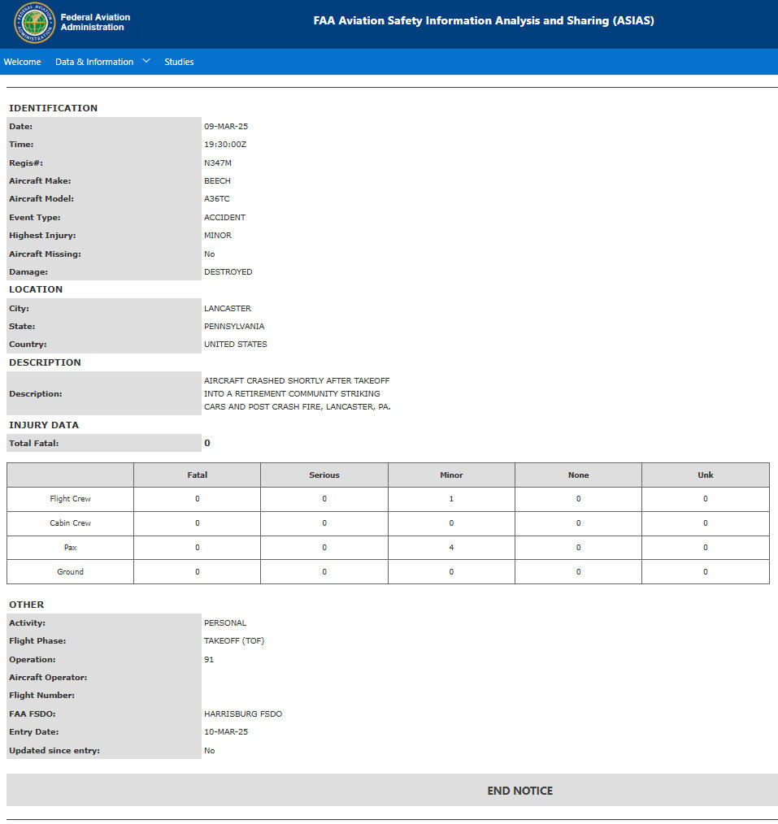778x824 pixels.
Task: Click the Damage value DESTROYED
Action: click(x=228, y=271)
